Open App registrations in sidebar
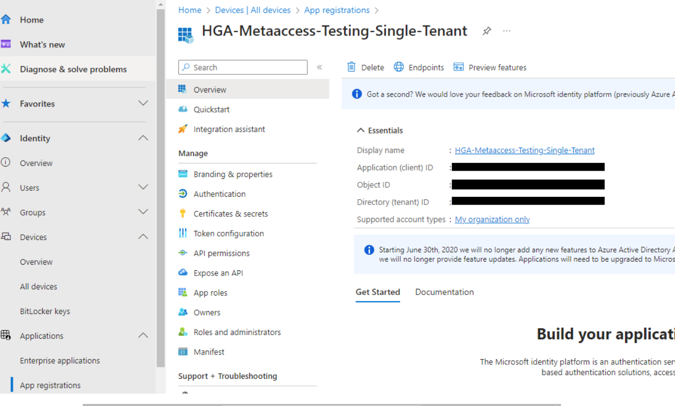 coord(50,385)
